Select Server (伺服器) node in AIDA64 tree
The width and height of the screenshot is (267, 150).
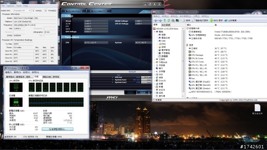[160, 65]
